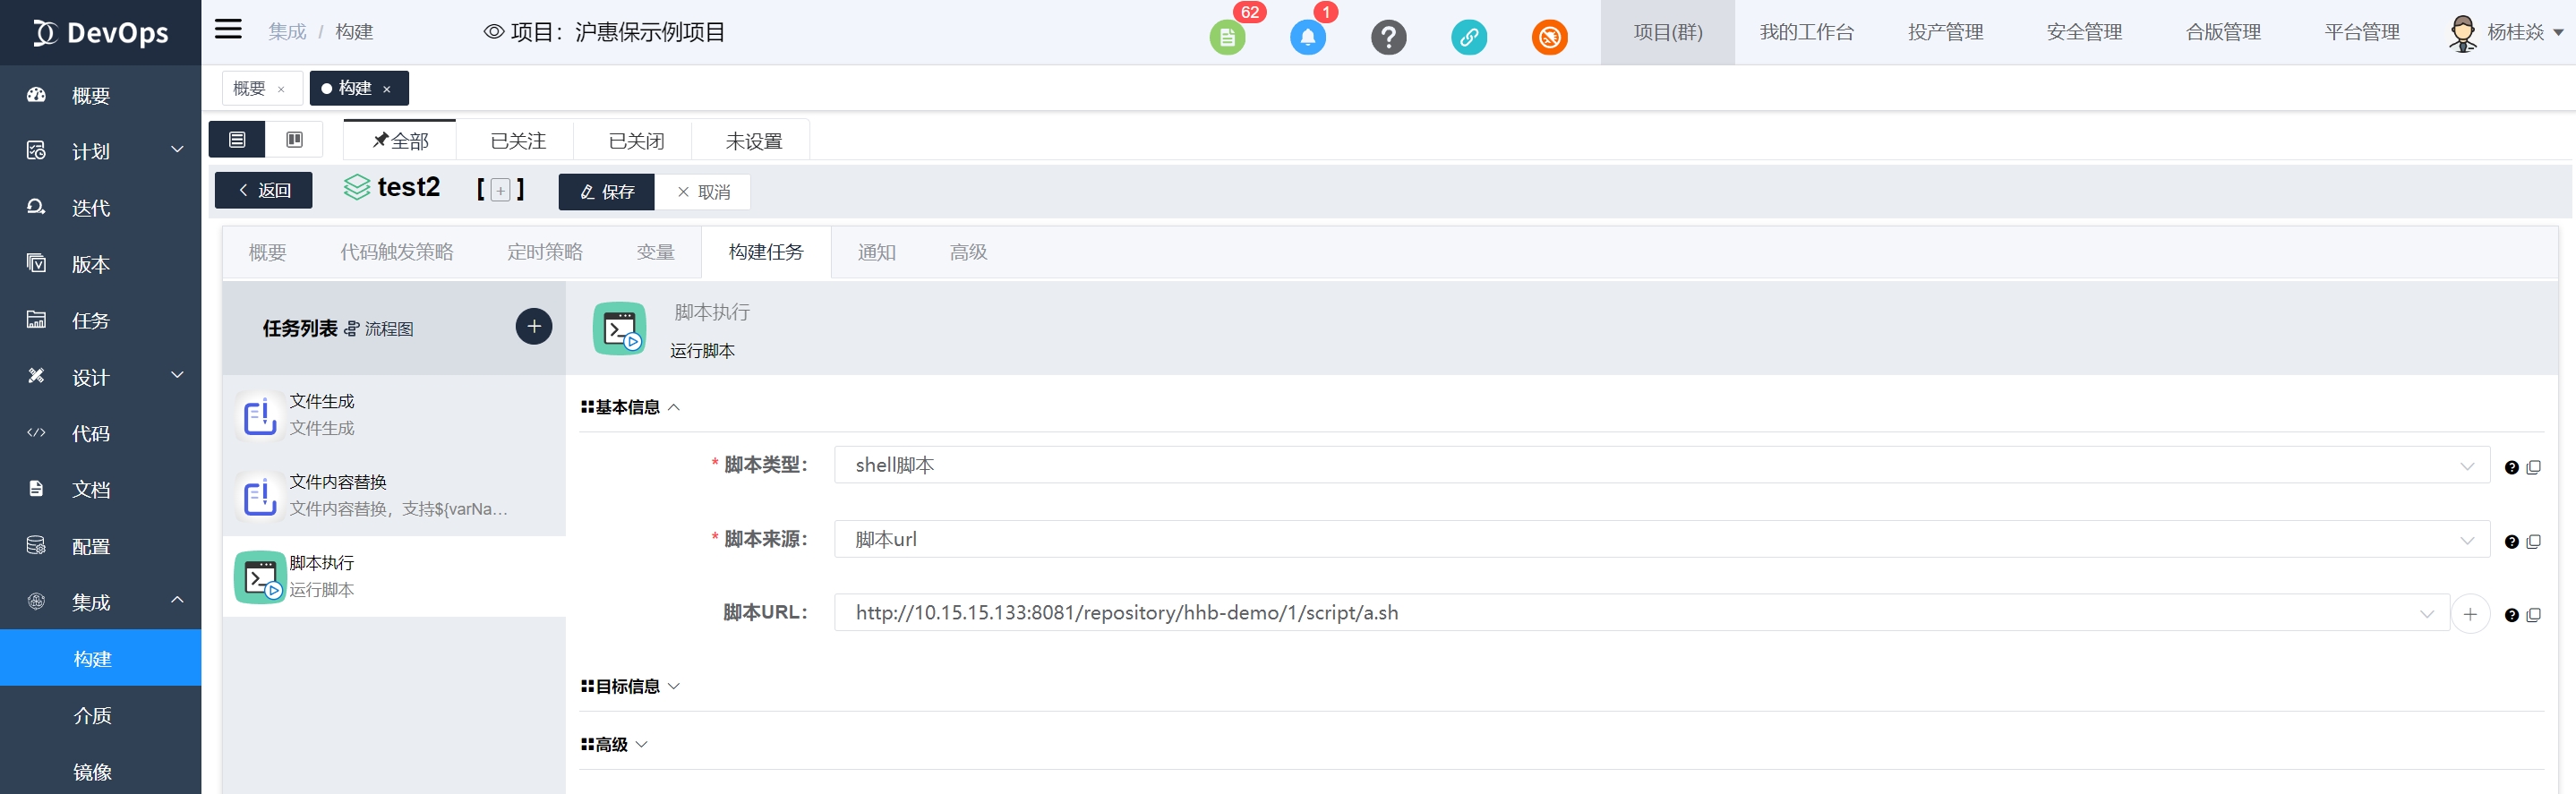
Task: Show help for 脚本类型 field
Action: [x=2511, y=467]
